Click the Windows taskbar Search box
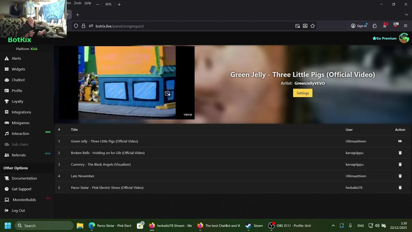Screen dimensions: 412x232 pyautogui.click(x=44, y=226)
